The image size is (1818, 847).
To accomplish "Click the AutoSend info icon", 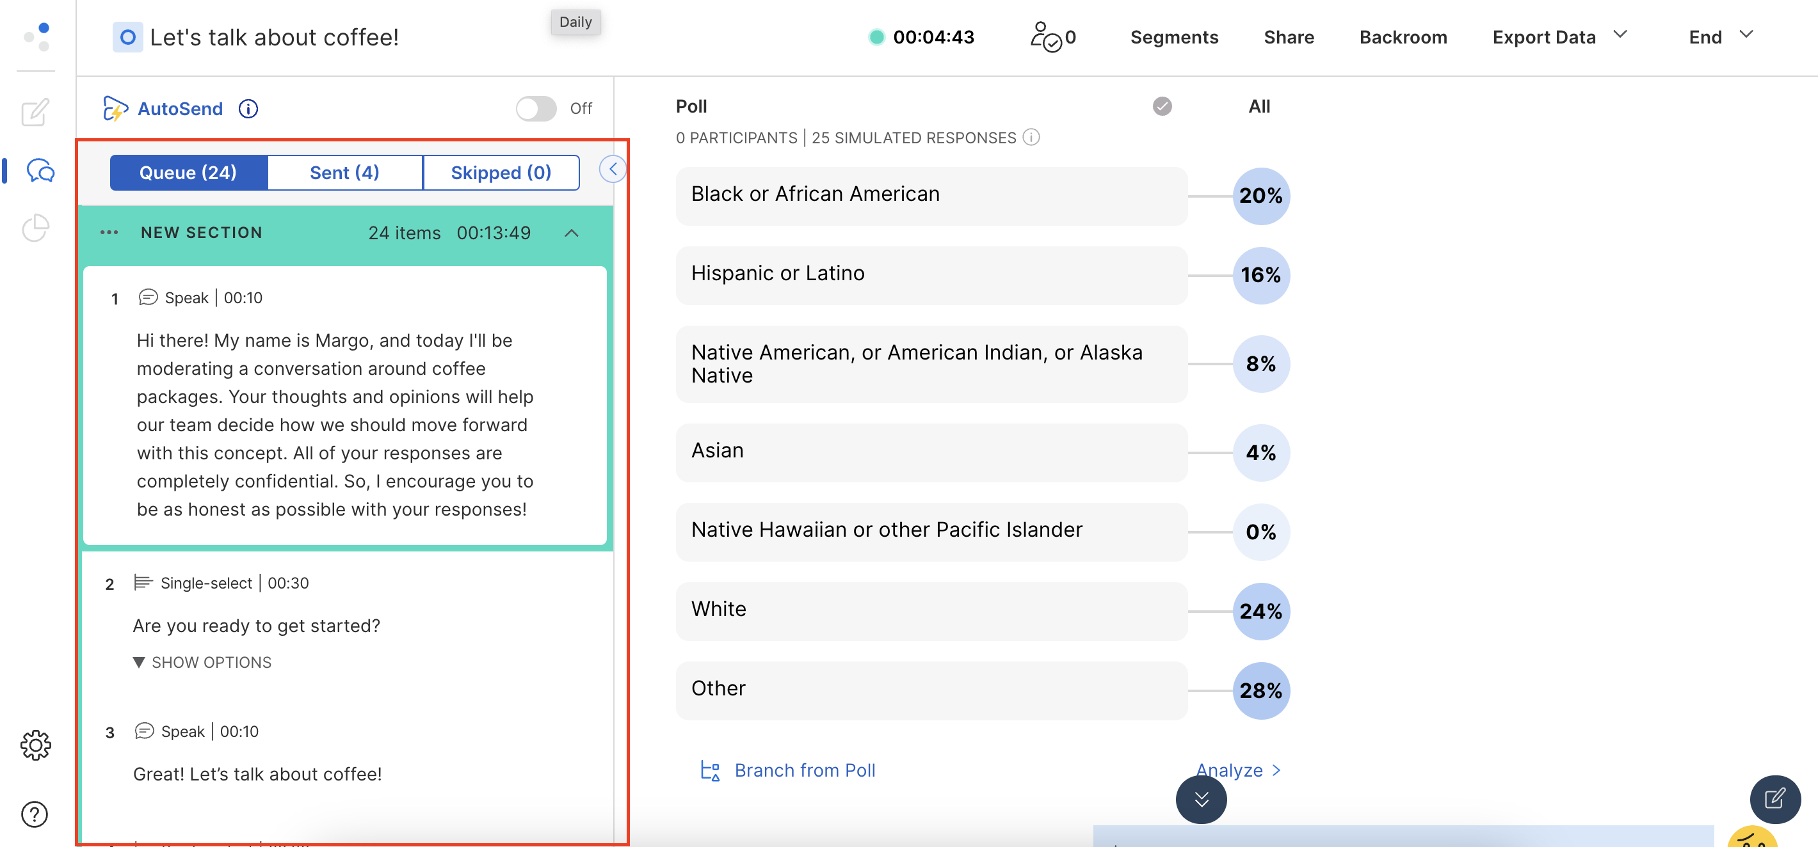I will [248, 109].
